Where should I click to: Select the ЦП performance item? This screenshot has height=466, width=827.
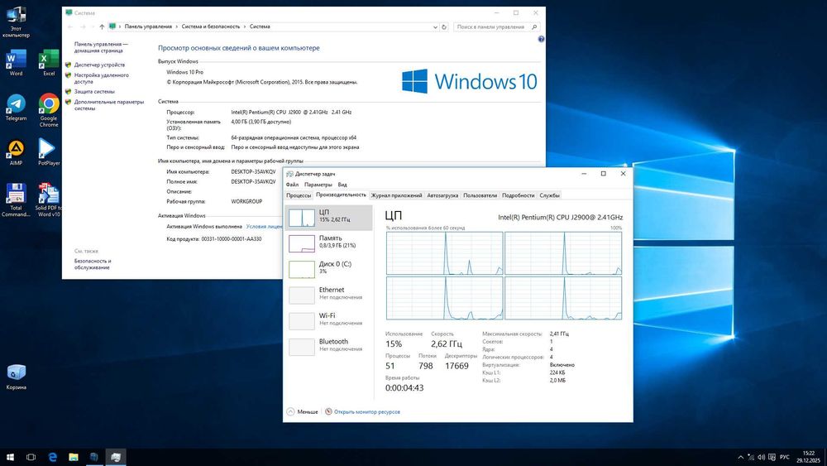tap(328, 218)
